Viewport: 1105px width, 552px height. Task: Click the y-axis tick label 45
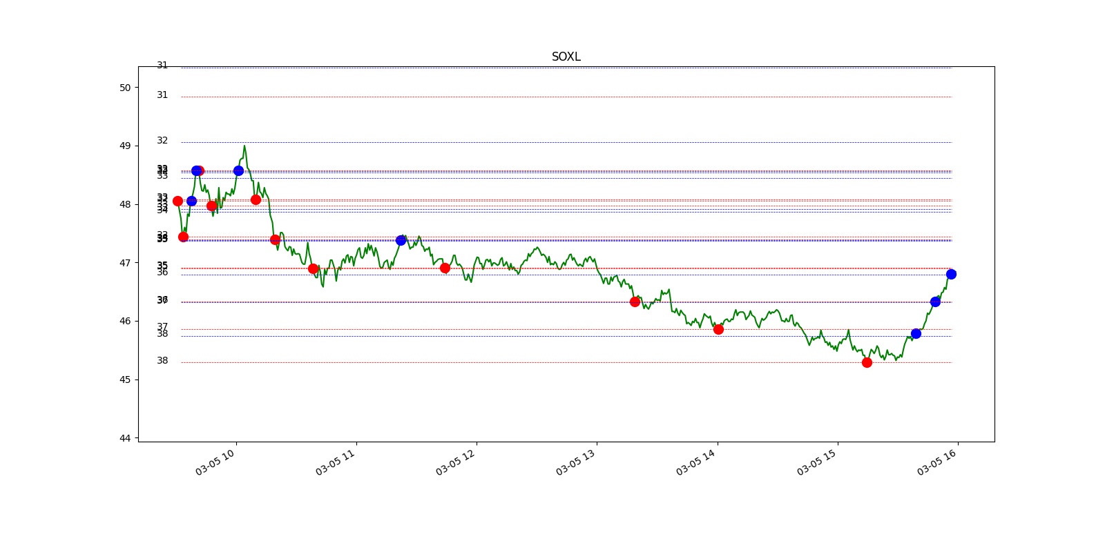tap(125, 379)
